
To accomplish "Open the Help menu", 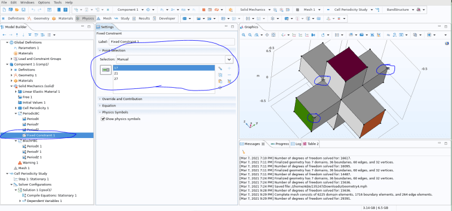I will [x=69, y=2].
